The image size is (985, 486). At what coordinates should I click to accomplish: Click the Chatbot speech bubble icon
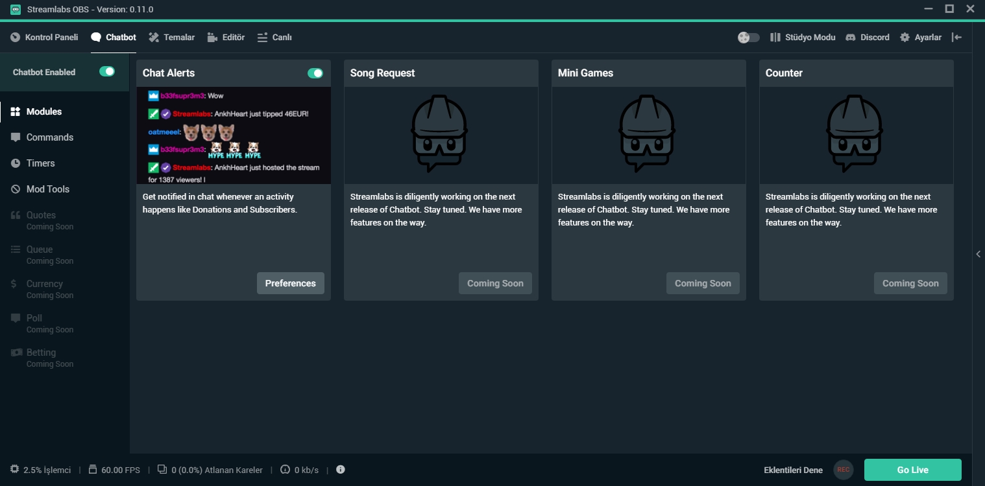(96, 38)
